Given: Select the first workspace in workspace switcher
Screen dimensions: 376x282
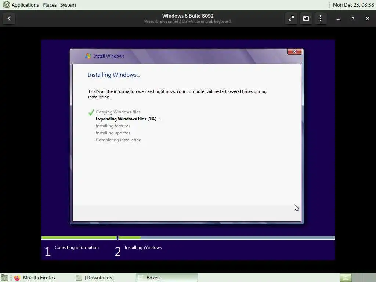Looking at the screenshot, I should [346, 278].
